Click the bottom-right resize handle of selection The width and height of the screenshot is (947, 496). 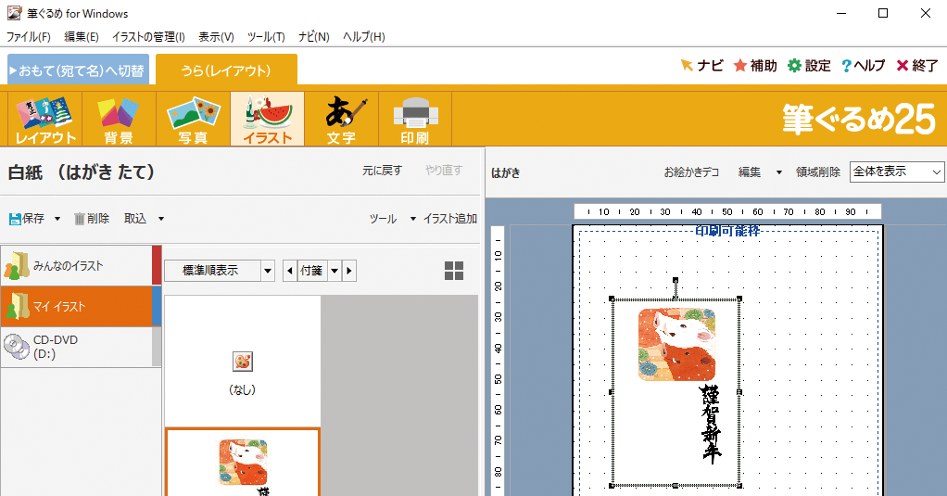tap(739, 485)
